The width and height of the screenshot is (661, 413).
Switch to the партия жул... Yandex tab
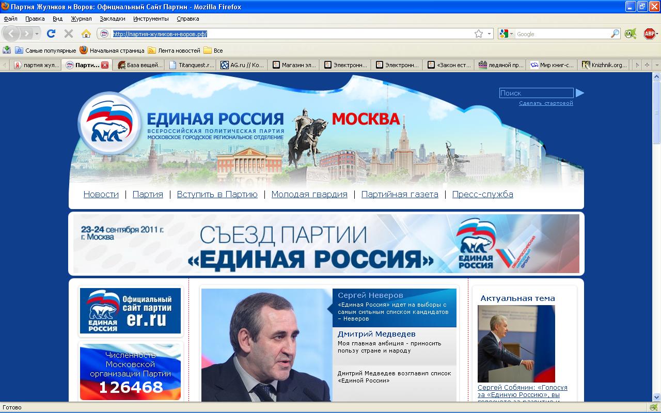coord(36,65)
